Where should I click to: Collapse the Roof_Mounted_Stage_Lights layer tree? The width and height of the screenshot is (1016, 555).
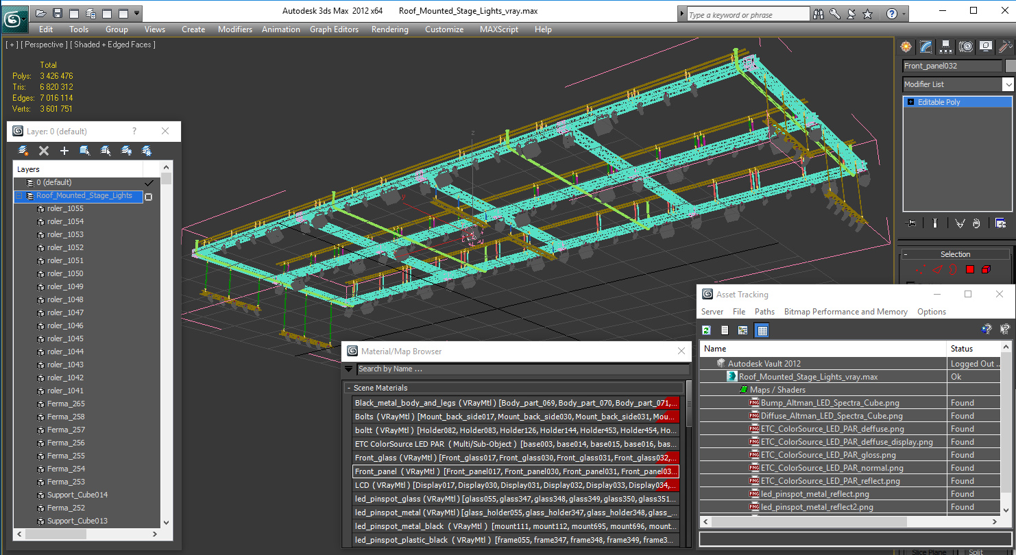(x=19, y=196)
